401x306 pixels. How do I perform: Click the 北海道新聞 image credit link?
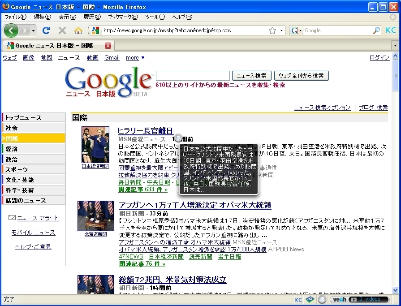coord(95,234)
